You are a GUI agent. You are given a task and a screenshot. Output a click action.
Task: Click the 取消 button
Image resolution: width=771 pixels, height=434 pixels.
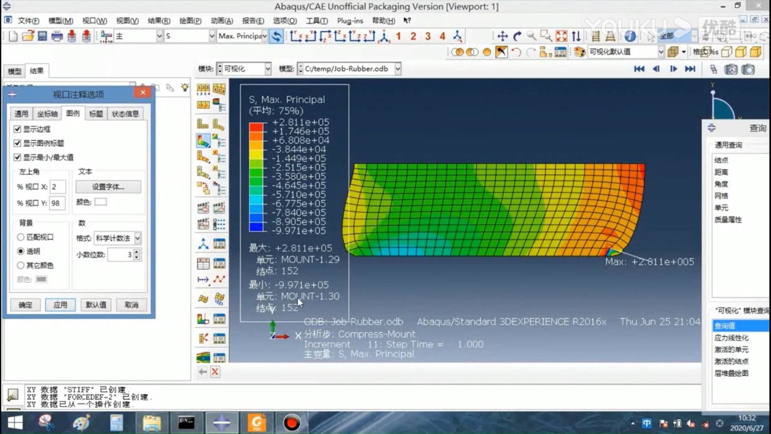(131, 305)
